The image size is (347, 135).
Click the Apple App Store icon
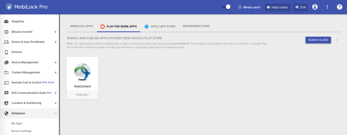click(147, 27)
